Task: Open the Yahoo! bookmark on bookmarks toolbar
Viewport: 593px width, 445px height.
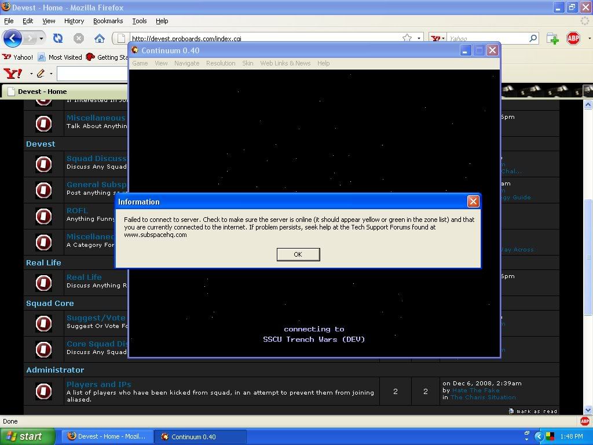Action: click(18, 57)
